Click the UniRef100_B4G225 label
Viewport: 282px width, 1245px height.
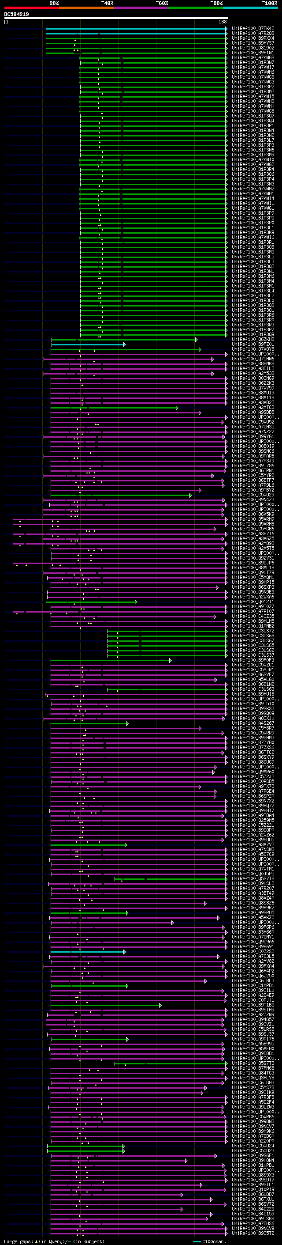point(253,1210)
